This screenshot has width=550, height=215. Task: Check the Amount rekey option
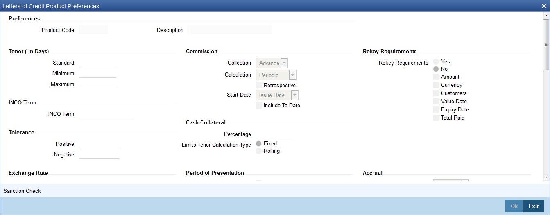(x=436, y=77)
